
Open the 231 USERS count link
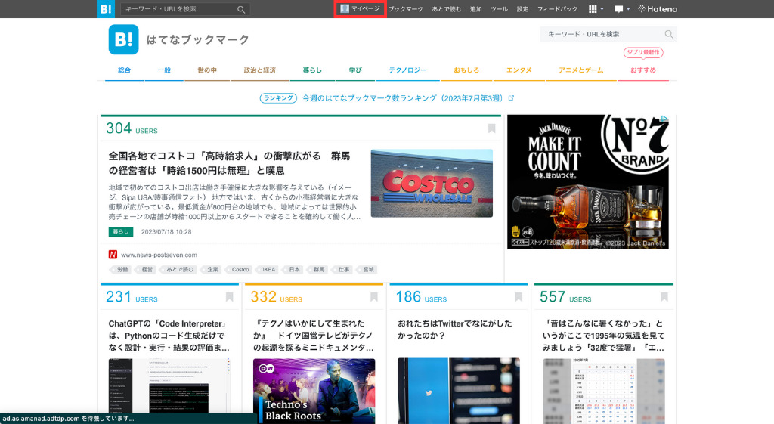pos(132,297)
